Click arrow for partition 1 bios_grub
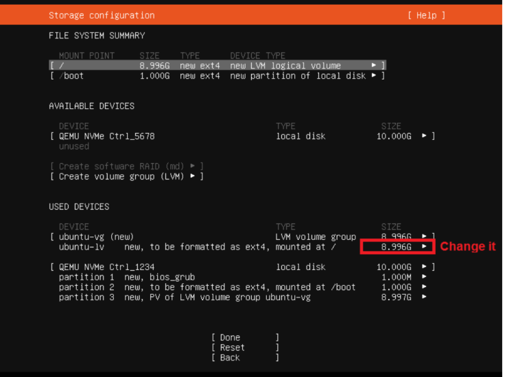The height and width of the screenshot is (377, 505). pyautogui.click(x=425, y=277)
